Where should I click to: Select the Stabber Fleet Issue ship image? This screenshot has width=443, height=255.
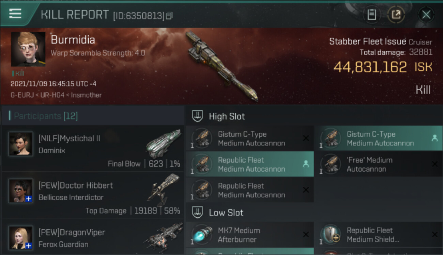(221, 66)
